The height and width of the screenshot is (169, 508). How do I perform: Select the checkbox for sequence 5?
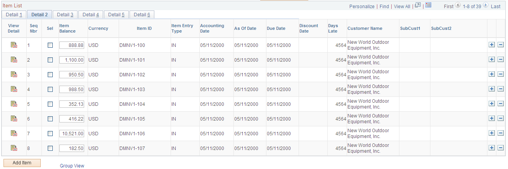(x=50, y=104)
